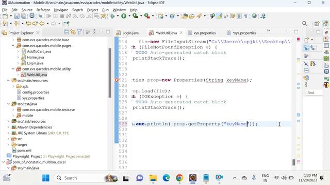Viewport: 330px width, 185px height.
Task: Click the Coverage run icon
Action: (x=135, y=16)
